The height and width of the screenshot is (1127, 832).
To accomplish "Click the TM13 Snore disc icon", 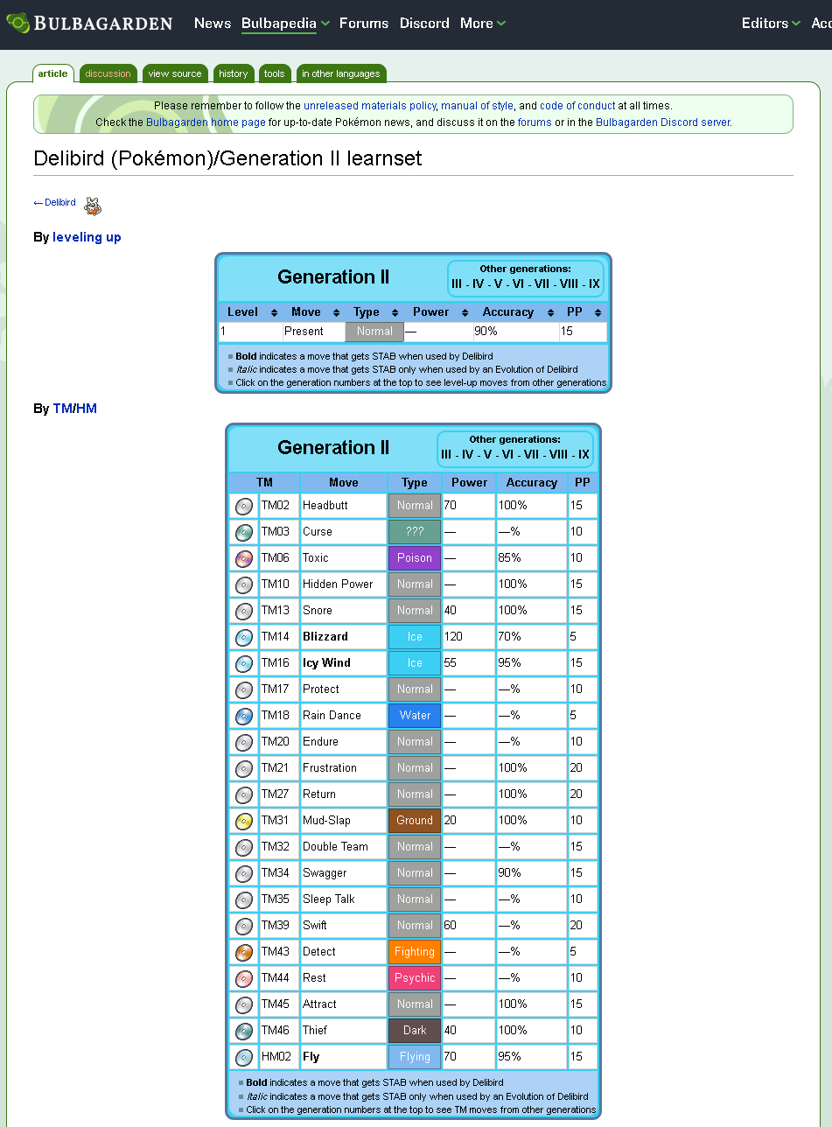I will click(x=244, y=611).
